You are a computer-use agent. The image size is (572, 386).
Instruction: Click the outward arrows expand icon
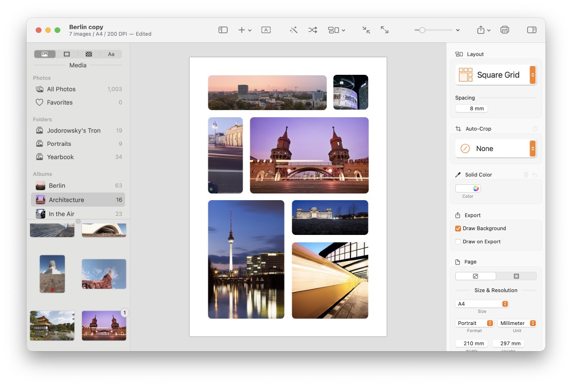[x=385, y=30]
